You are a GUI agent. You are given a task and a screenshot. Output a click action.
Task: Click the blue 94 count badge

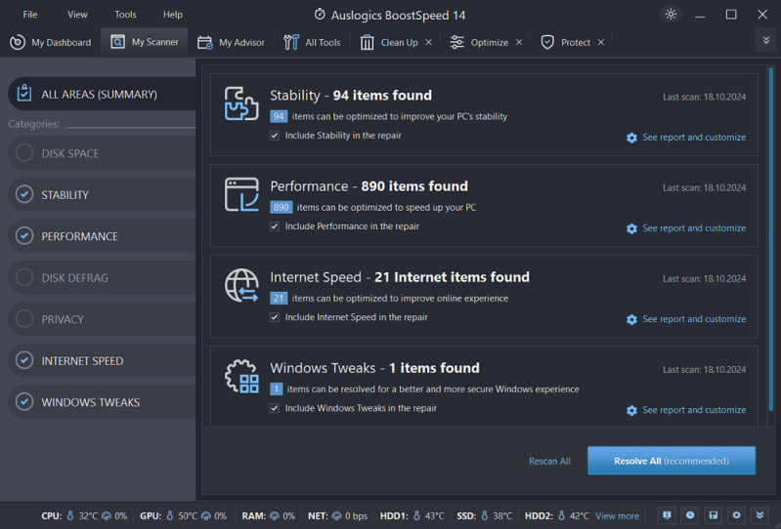coord(279,116)
